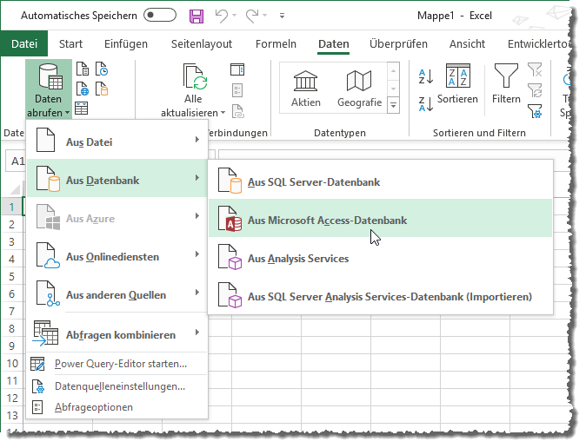The width and height of the screenshot is (586, 448).
Task: Click the Daten abrufen dropdown button label
Action: pyautogui.click(x=48, y=106)
